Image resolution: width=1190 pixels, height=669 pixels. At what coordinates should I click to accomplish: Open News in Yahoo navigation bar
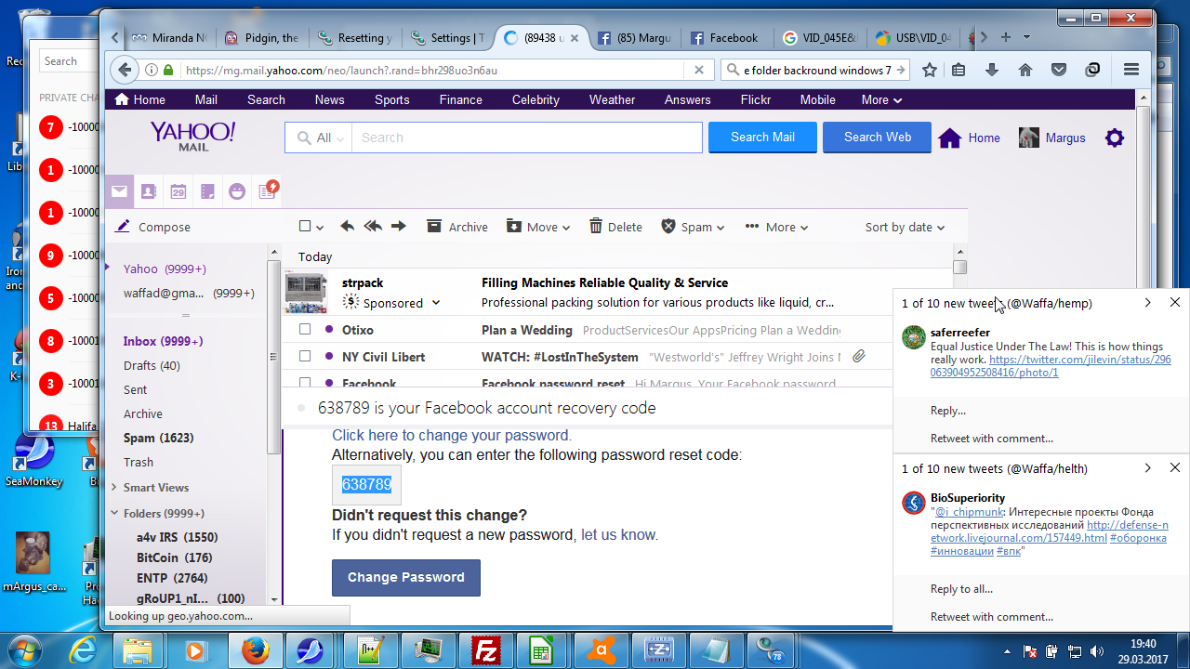click(329, 99)
